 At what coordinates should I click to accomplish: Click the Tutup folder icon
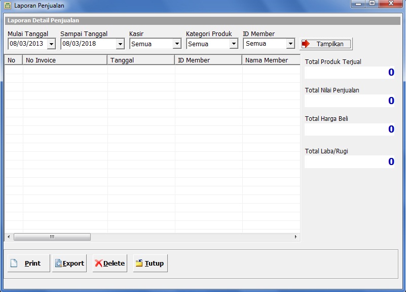click(x=139, y=264)
